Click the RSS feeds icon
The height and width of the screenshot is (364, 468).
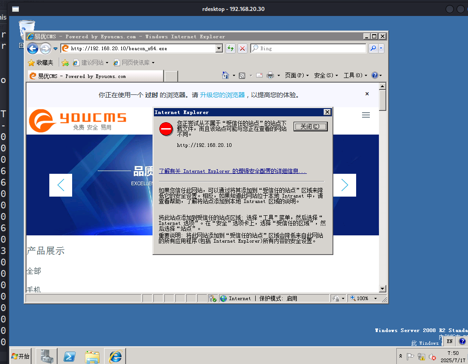pos(242,75)
